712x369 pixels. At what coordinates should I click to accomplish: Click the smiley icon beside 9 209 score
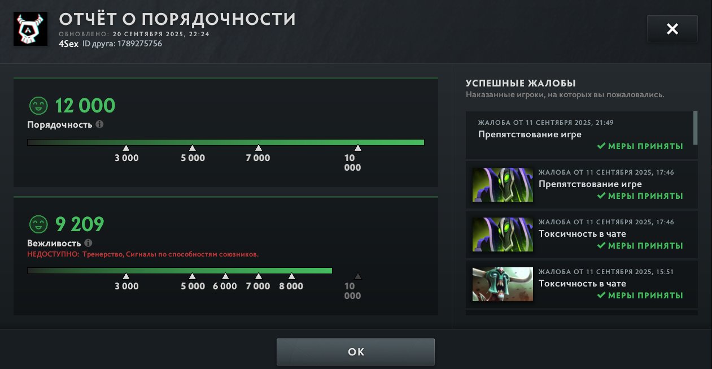click(38, 225)
